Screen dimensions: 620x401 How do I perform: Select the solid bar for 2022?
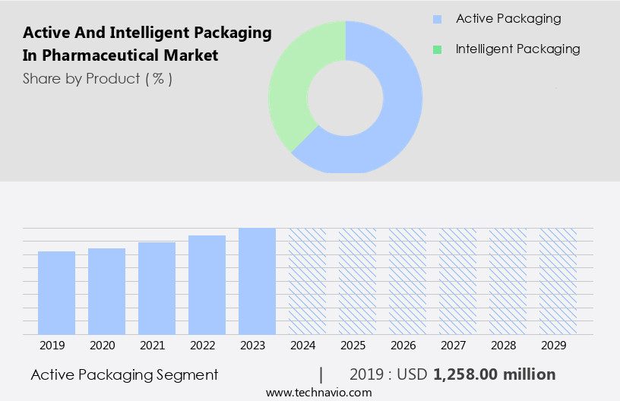click(207, 285)
